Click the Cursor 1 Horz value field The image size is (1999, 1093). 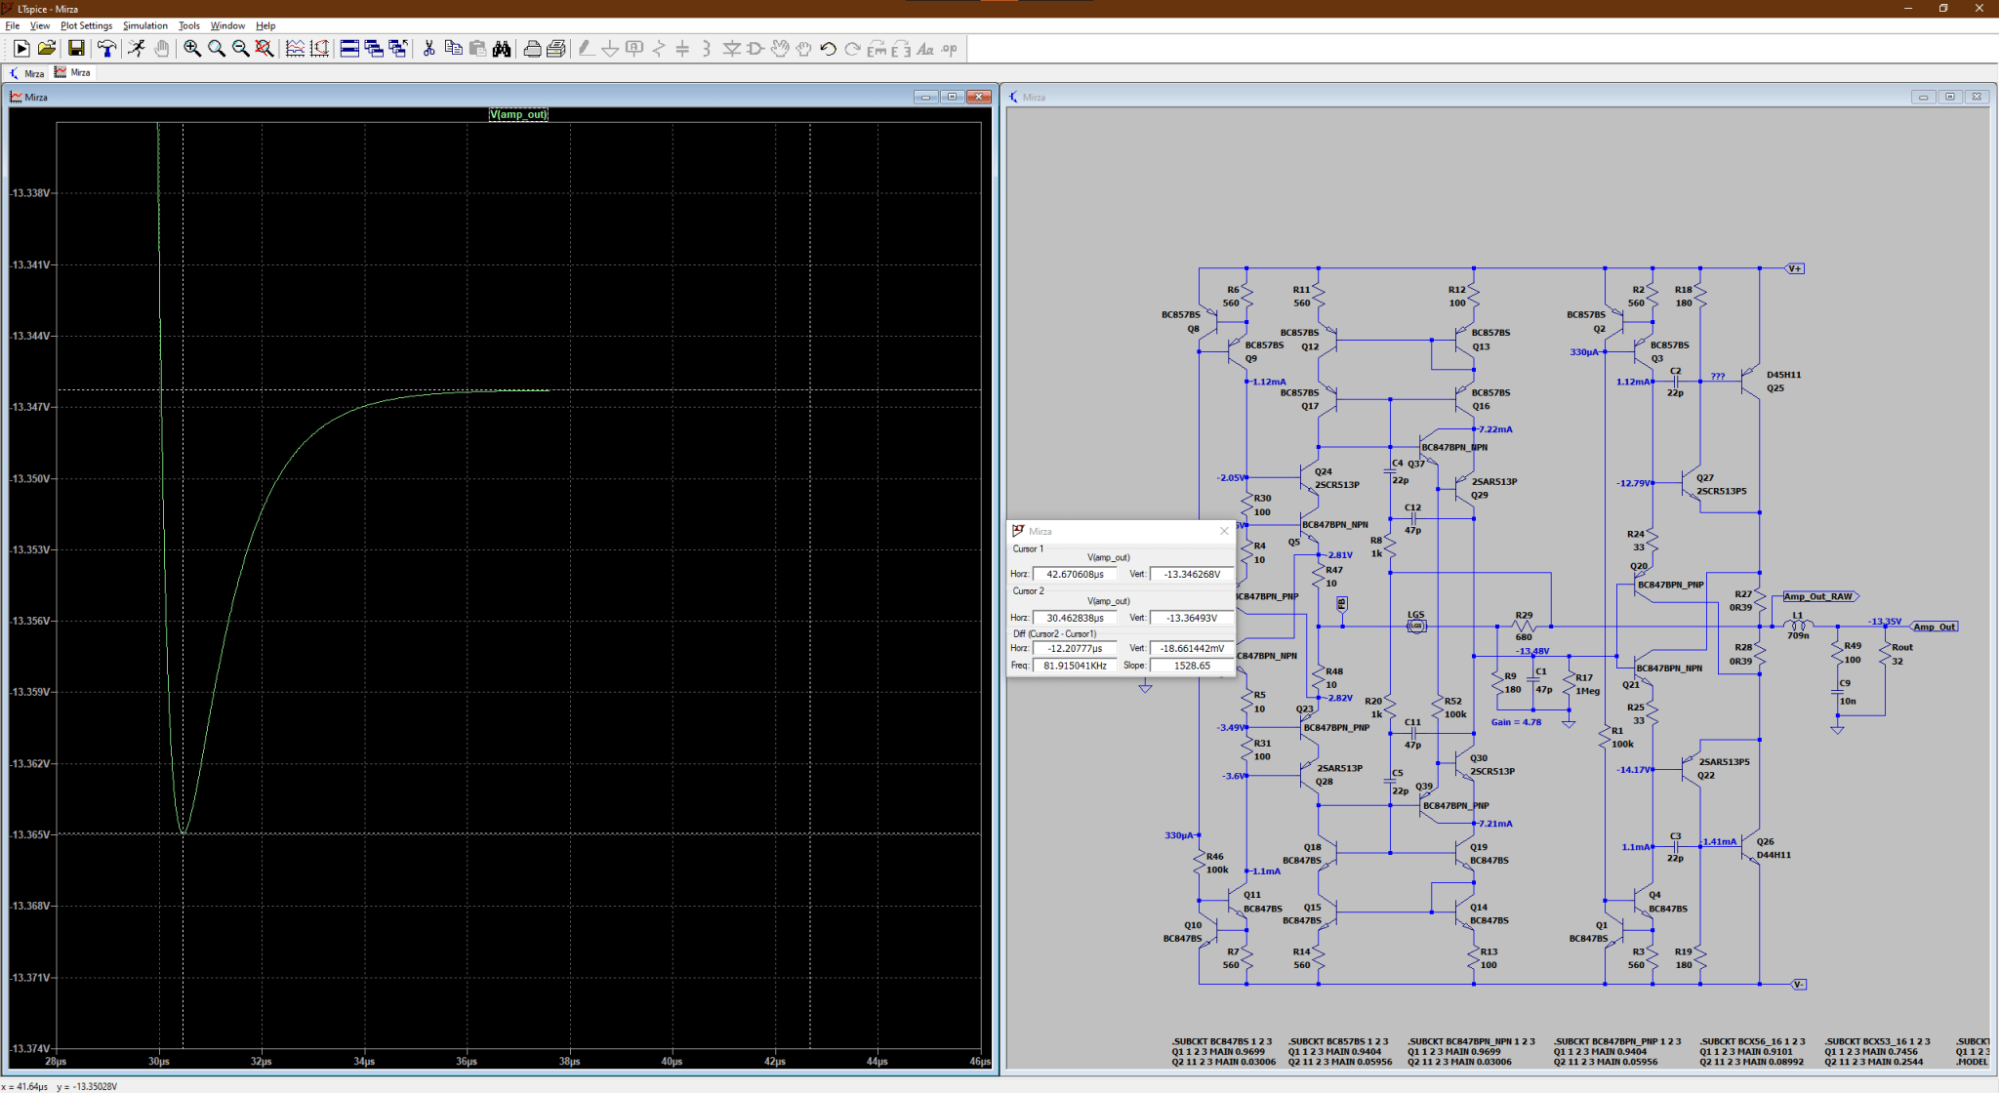(x=1075, y=574)
